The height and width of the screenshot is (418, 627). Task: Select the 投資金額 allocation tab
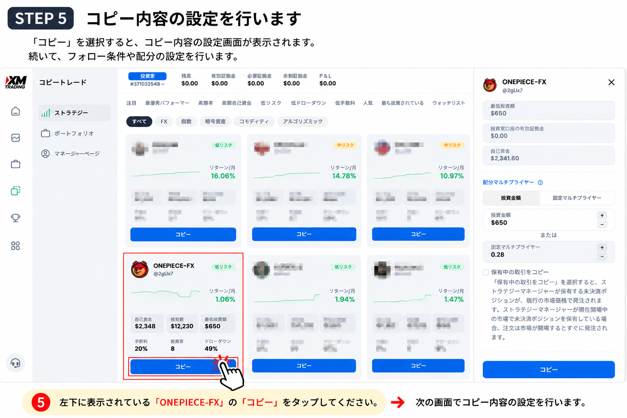[511, 198]
